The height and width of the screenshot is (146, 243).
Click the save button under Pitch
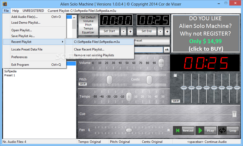pyautogui.click(x=83, y=84)
